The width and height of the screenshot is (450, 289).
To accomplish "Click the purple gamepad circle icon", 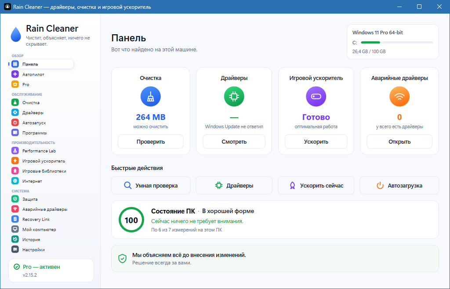I will 316,97.
